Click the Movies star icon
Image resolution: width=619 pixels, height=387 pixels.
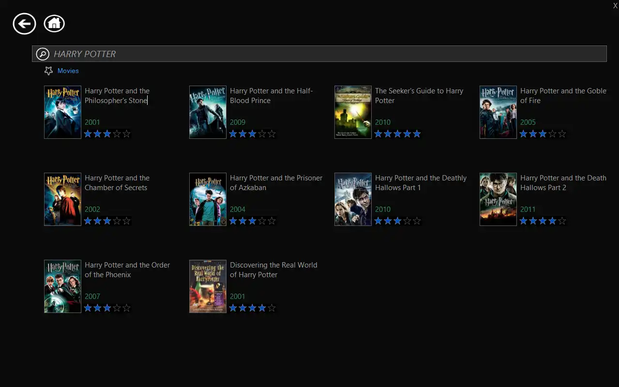click(48, 71)
